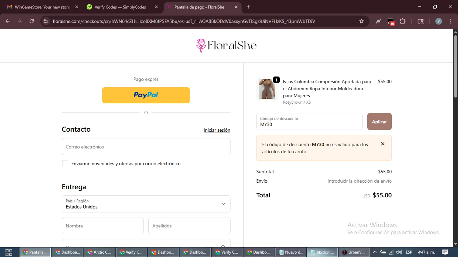
Task: Close the Pantalla de pago tab
Action: pyautogui.click(x=236, y=7)
